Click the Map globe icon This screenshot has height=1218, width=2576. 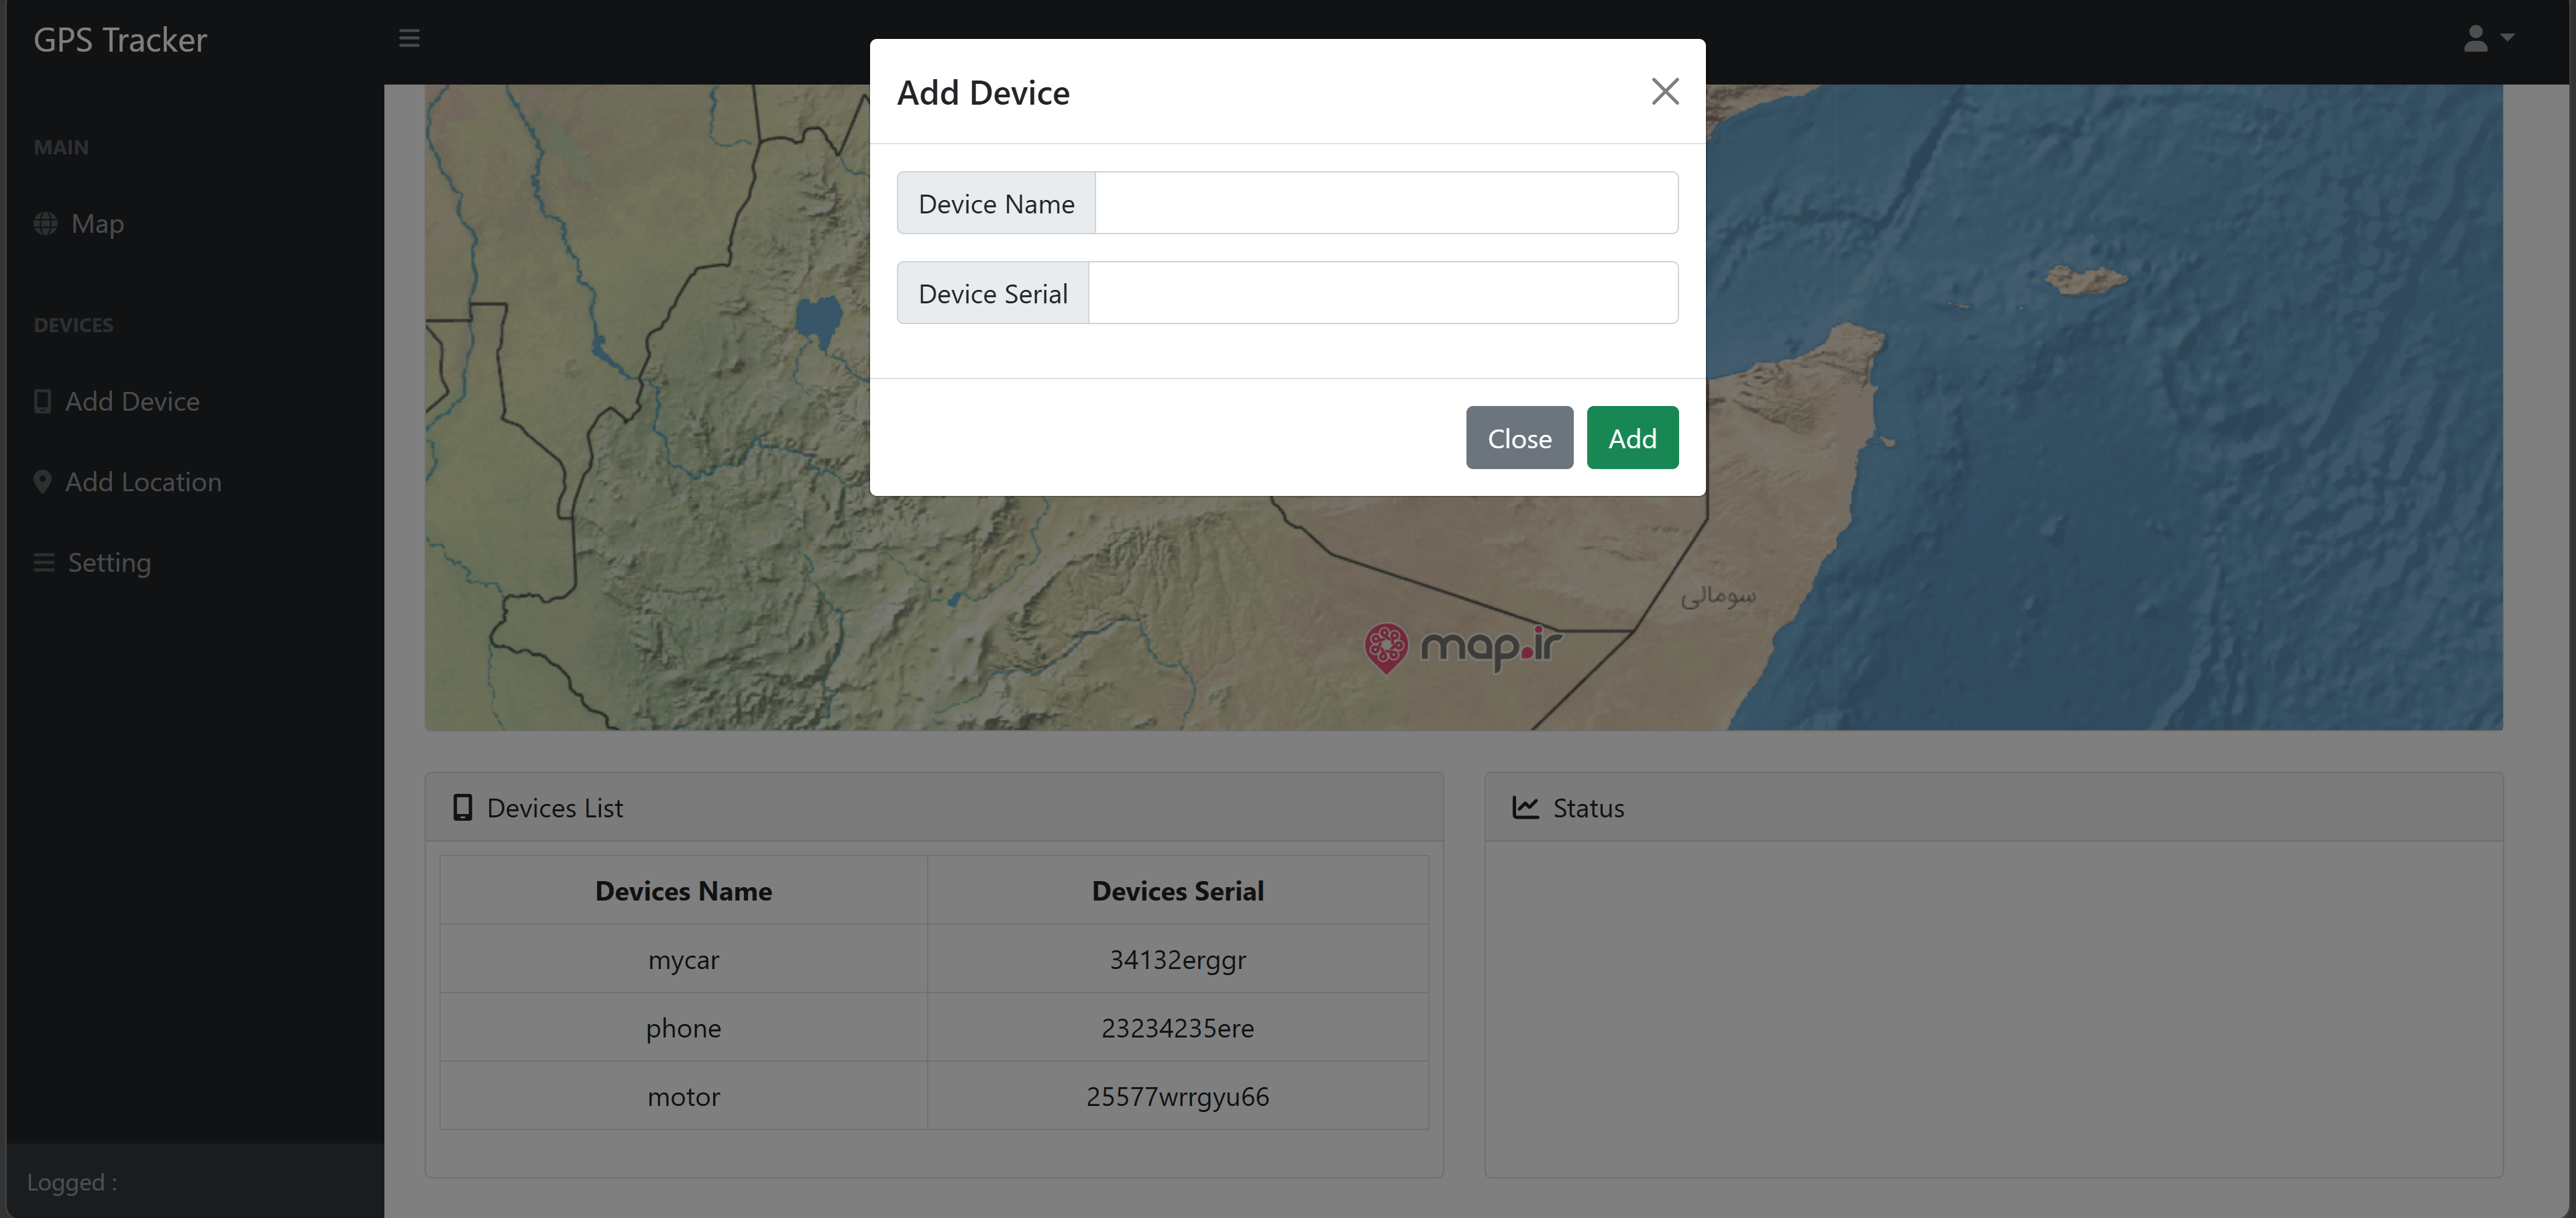pos(45,223)
